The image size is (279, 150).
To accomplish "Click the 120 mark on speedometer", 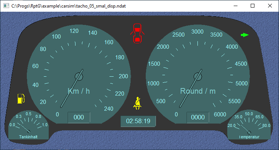I will [74, 31].
